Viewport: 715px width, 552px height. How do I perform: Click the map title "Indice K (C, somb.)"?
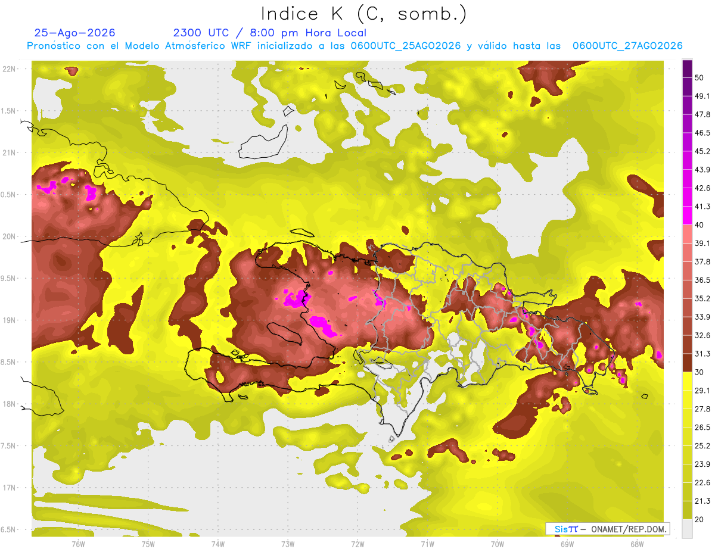pyautogui.click(x=364, y=14)
